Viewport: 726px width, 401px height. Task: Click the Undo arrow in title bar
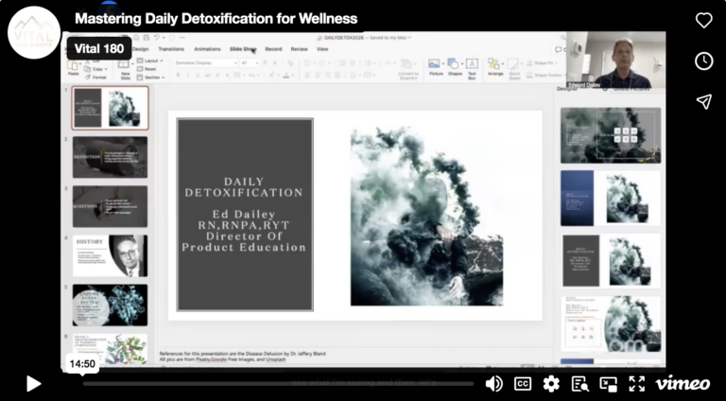pos(157,38)
